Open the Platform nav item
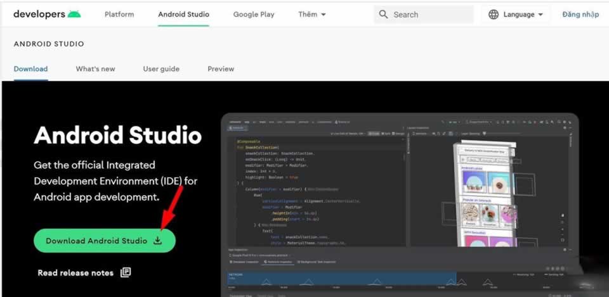Viewport: 609px width, 297px height. pos(119,15)
